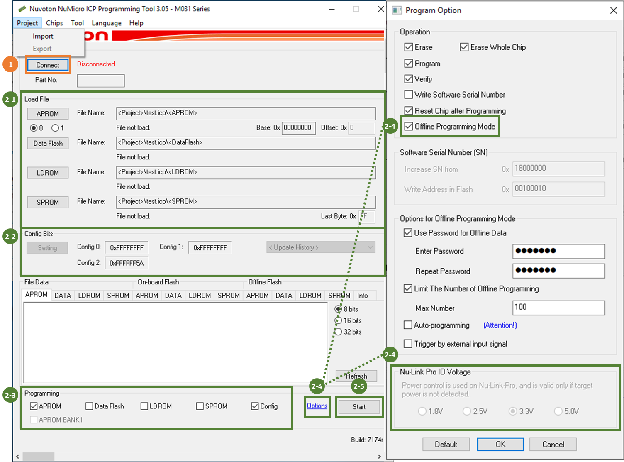The height and width of the screenshot is (462, 624).
Task: Click the Data Flash load button
Action: [x=48, y=143]
